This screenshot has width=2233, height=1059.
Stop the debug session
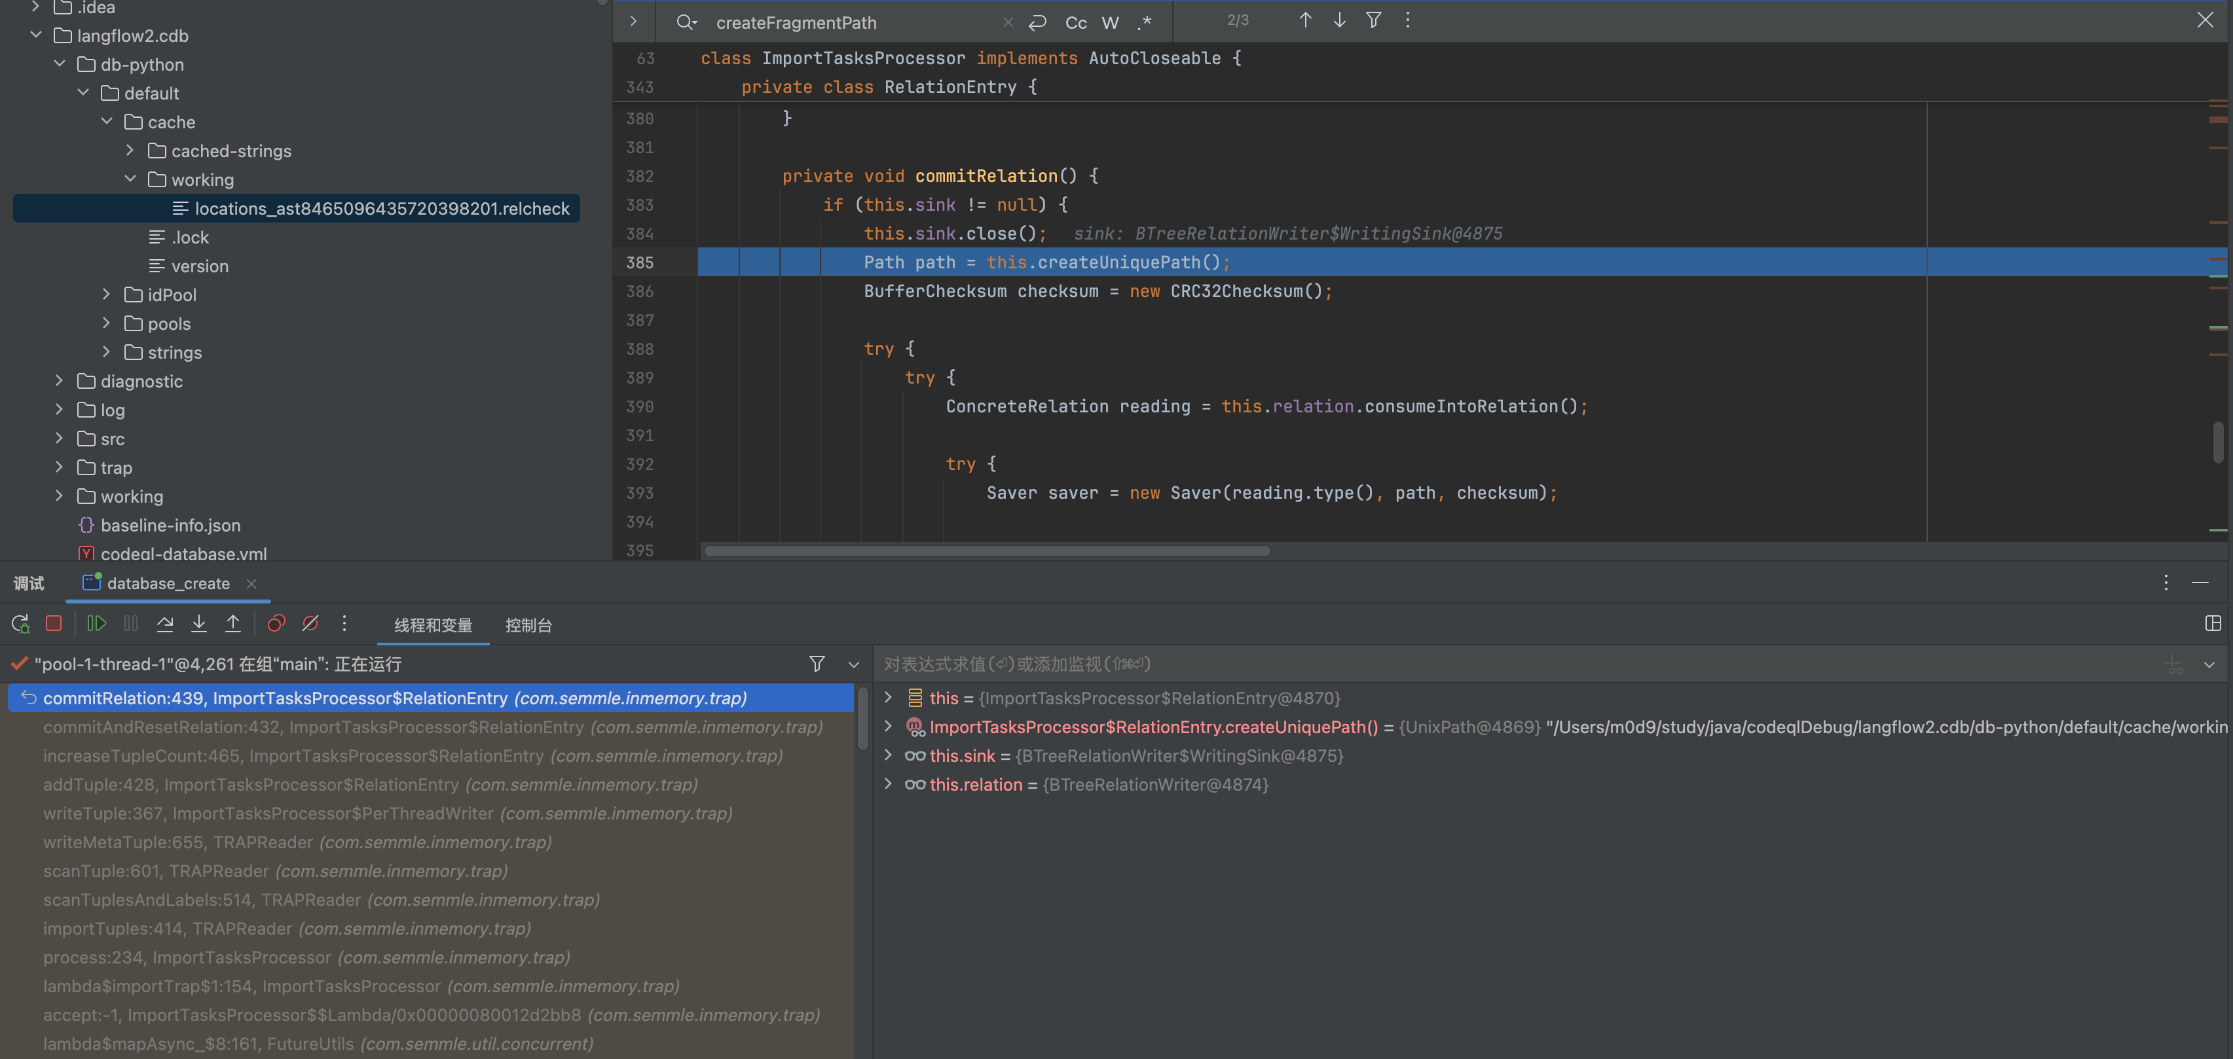click(54, 623)
